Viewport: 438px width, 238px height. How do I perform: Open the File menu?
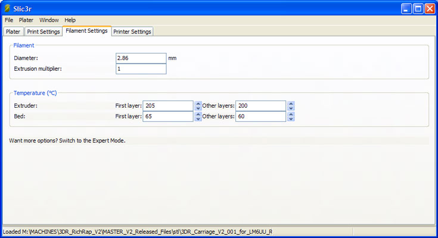[9, 20]
